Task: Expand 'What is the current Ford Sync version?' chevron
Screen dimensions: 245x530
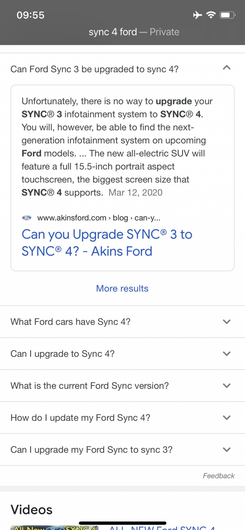Action: 227,386
